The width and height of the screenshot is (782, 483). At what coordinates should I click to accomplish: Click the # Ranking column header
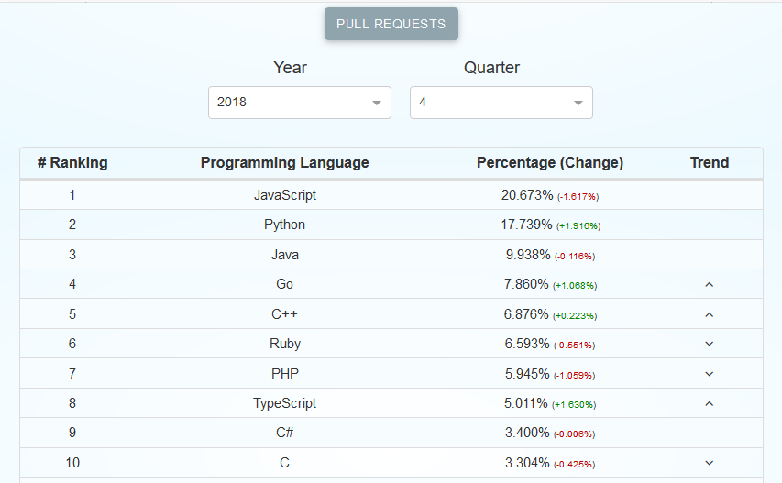72,163
